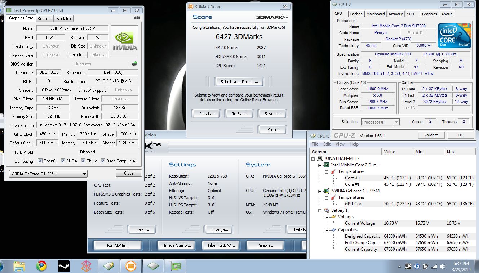This screenshot has height=273, width=479.
Task: Toggle the PhysX checkbox
Action: pyautogui.click(x=83, y=161)
